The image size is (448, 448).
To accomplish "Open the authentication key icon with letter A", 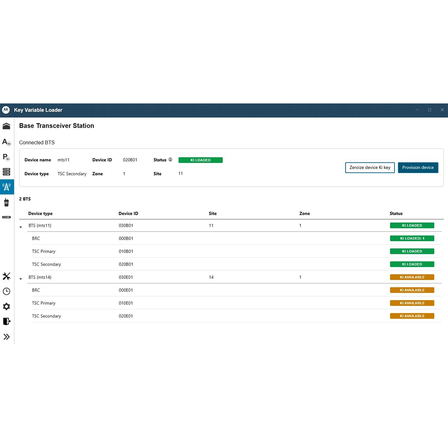I will pos(6,142).
